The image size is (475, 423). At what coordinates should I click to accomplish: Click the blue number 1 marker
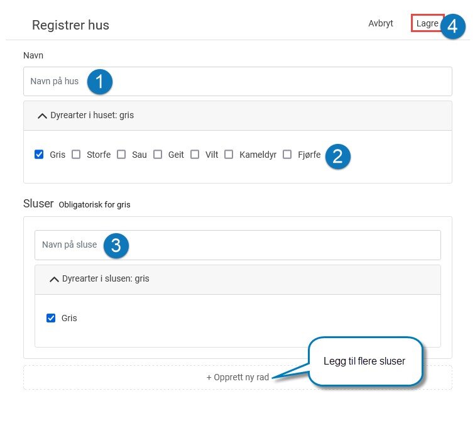pos(100,82)
